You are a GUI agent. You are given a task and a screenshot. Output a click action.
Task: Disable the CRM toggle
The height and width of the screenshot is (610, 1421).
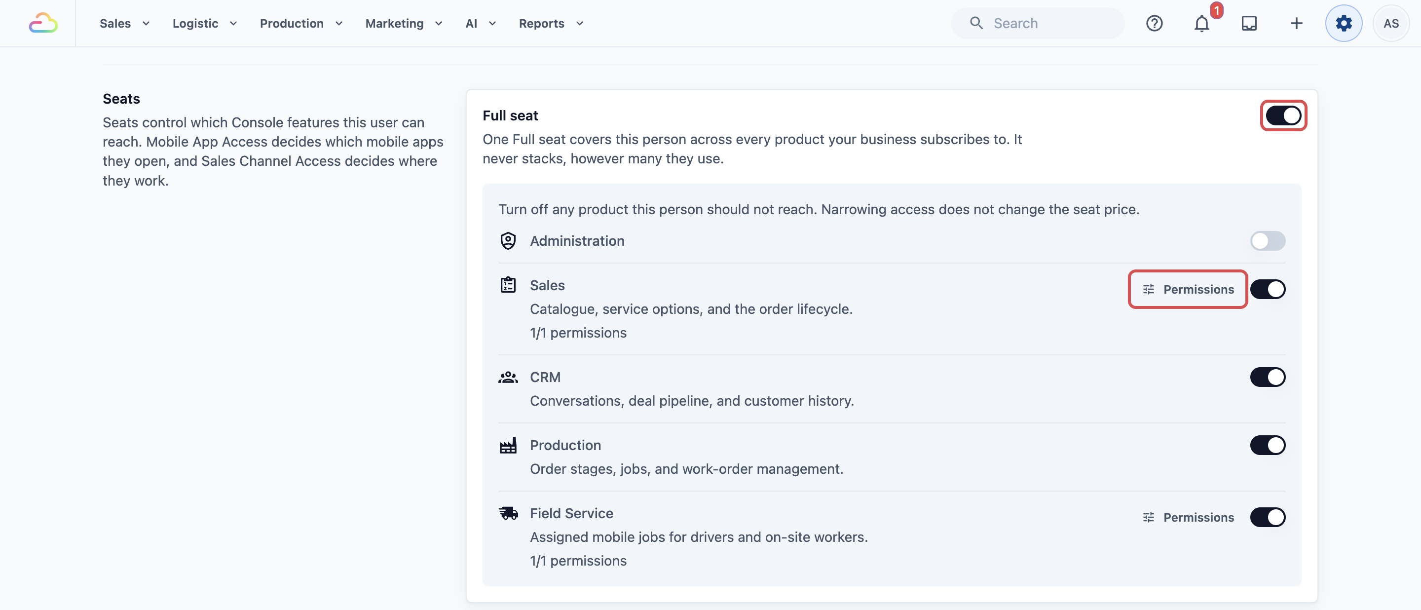(x=1268, y=377)
